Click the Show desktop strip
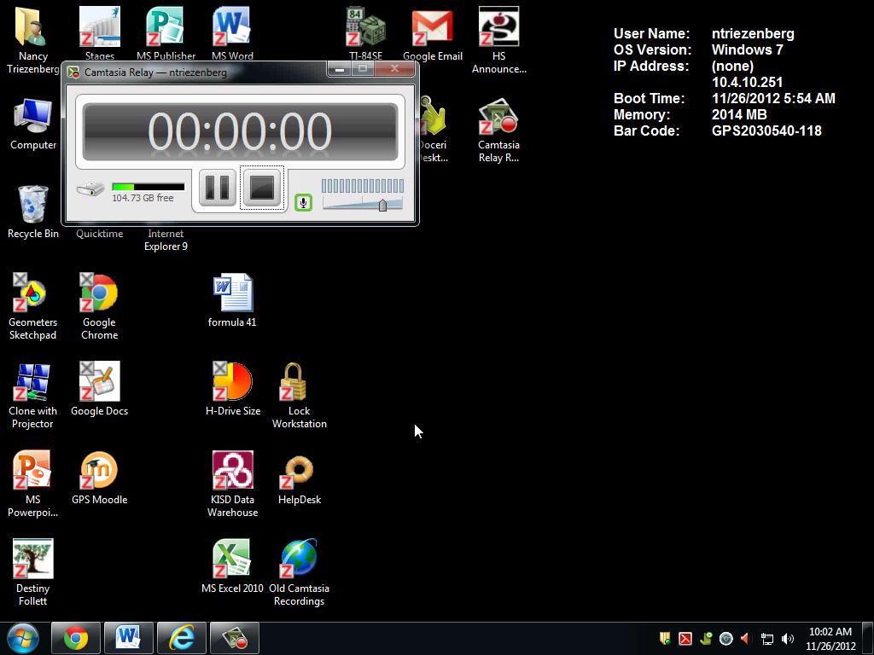This screenshot has width=874, height=655. (868, 639)
